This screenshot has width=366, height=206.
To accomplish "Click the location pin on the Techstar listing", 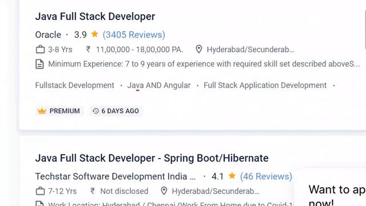I will coord(164,191).
